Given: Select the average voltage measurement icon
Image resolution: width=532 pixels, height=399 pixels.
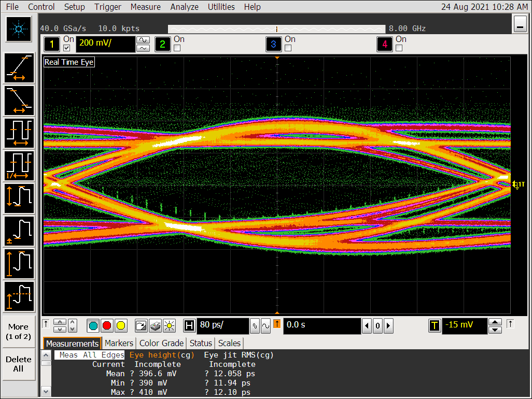Looking at the screenshot, I should click(x=19, y=296).
